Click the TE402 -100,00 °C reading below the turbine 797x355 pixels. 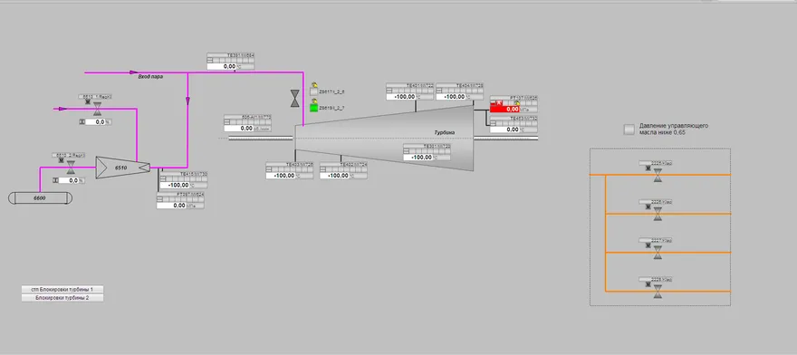(334, 176)
